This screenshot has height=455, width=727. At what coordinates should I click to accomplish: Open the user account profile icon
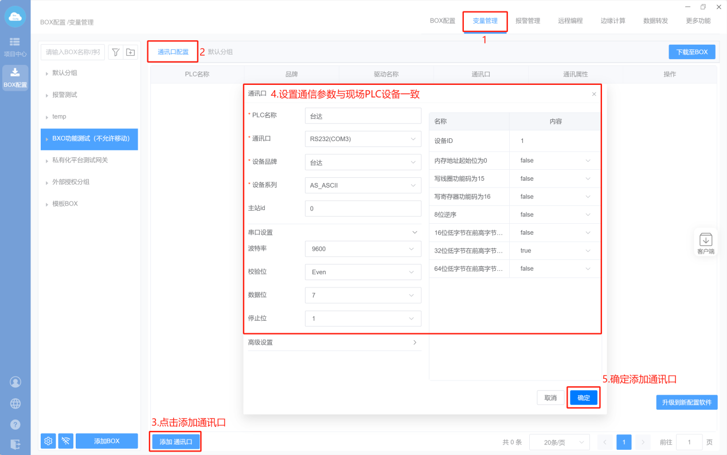15,382
